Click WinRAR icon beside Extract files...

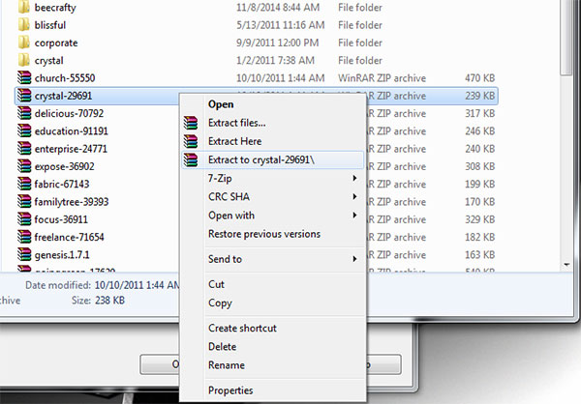[191, 123]
